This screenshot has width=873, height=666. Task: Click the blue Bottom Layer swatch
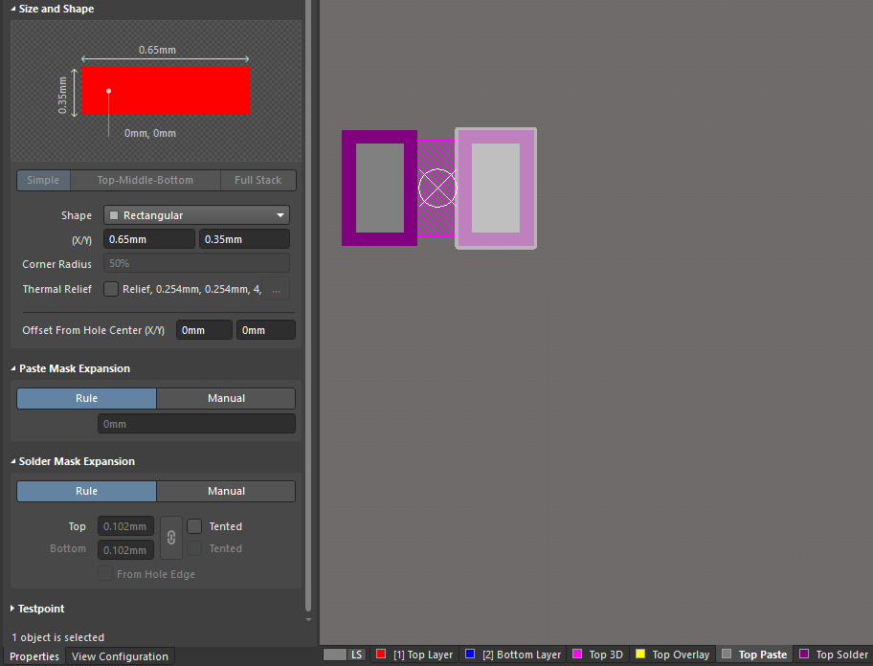469,655
